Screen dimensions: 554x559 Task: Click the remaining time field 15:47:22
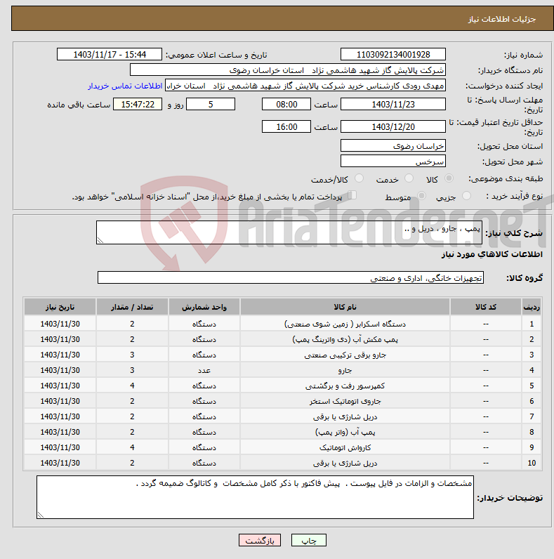138,104
